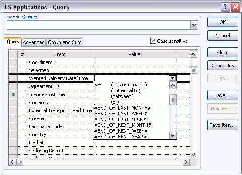The height and width of the screenshot is (175, 242).
Task: Click the dropdown list's scroll down arrow
Action: (173, 136)
